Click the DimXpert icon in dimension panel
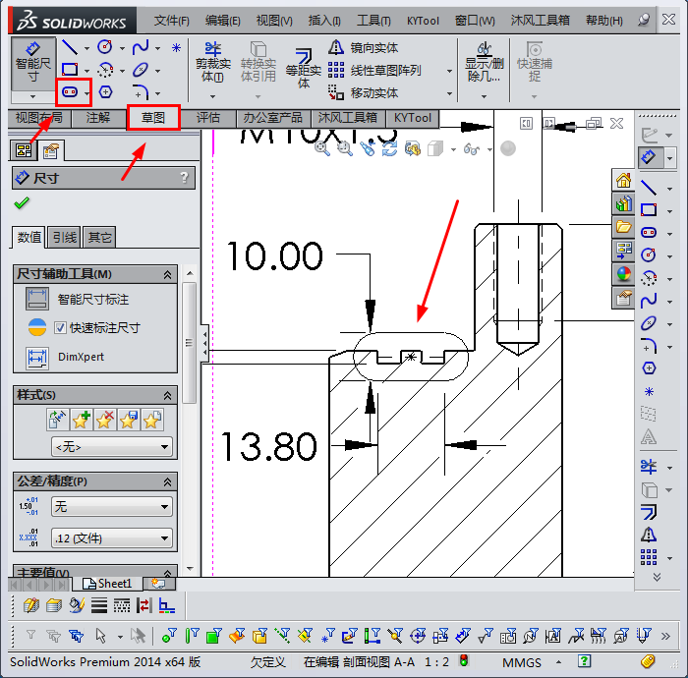This screenshot has height=678, width=688. click(x=37, y=358)
